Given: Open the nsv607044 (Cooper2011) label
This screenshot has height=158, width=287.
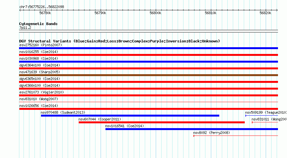Looking at the screenshot, I should (x=100, y=119).
